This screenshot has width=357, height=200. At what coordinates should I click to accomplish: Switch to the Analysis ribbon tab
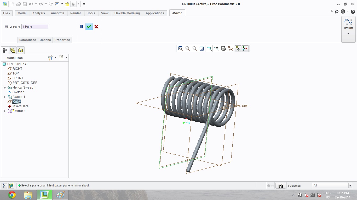38,13
